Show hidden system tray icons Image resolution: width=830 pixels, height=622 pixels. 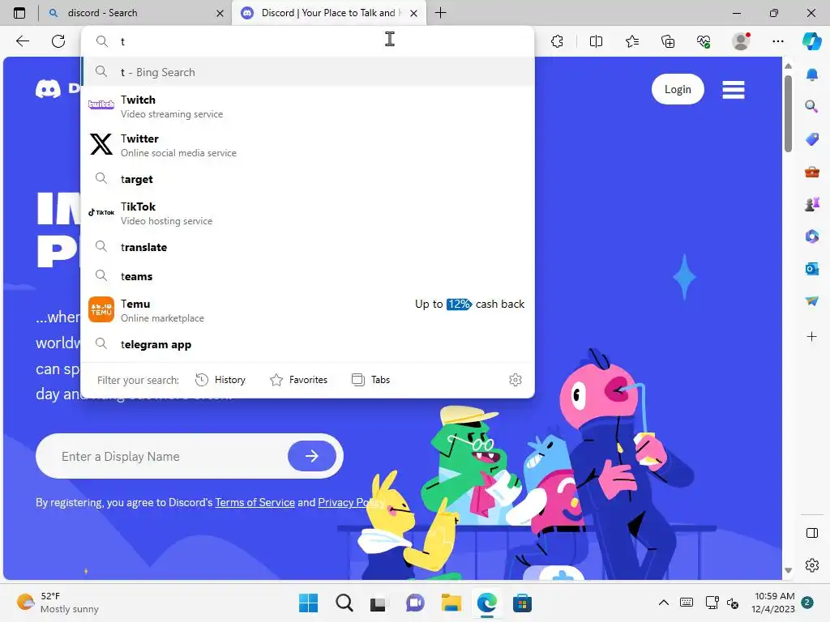click(x=663, y=603)
